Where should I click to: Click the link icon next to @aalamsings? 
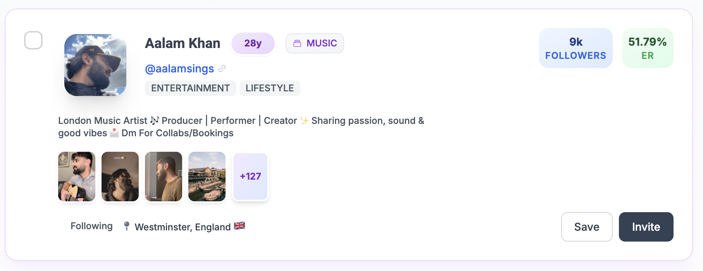tap(222, 69)
